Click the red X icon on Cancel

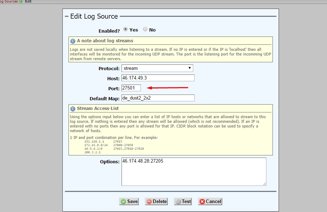(x=202, y=202)
